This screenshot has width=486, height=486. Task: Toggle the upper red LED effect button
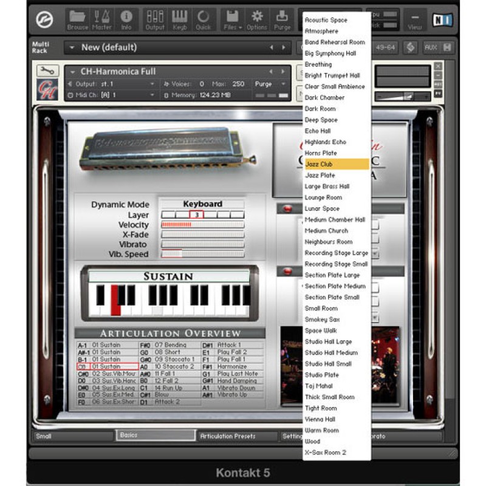tap(288, 209)
